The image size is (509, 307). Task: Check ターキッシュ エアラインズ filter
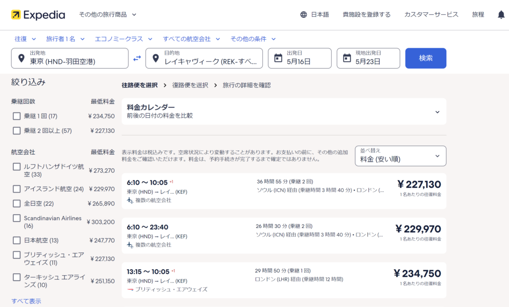click(16, 277)
